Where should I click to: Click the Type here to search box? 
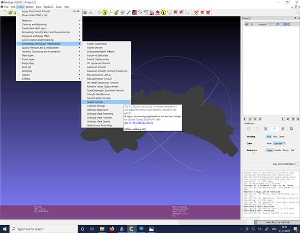tap(44, 229)
